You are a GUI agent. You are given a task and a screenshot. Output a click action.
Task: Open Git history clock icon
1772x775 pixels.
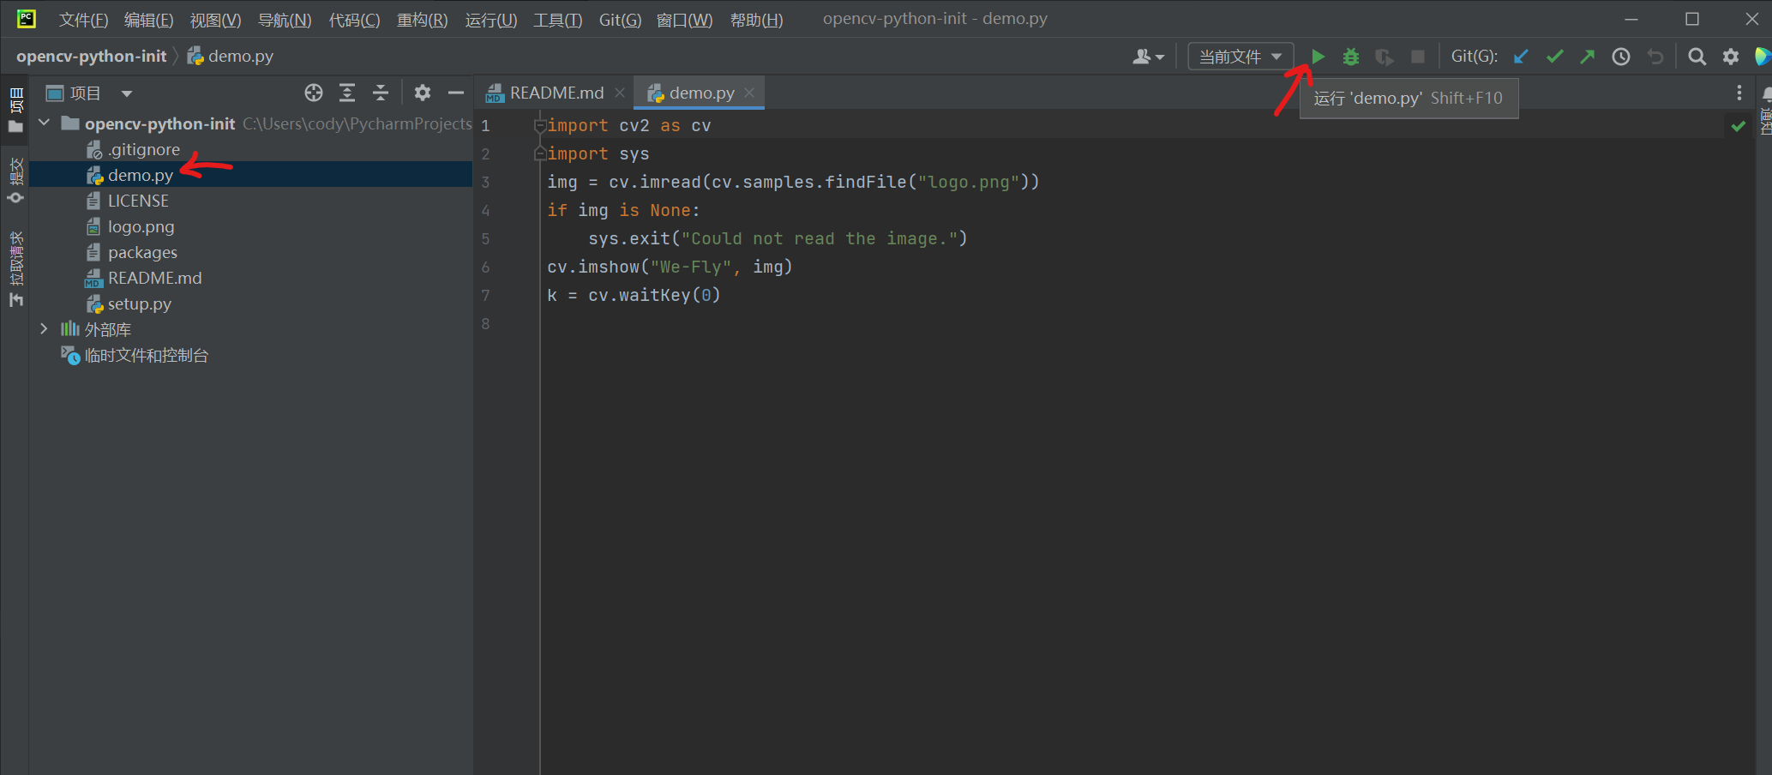point(1621,57)
